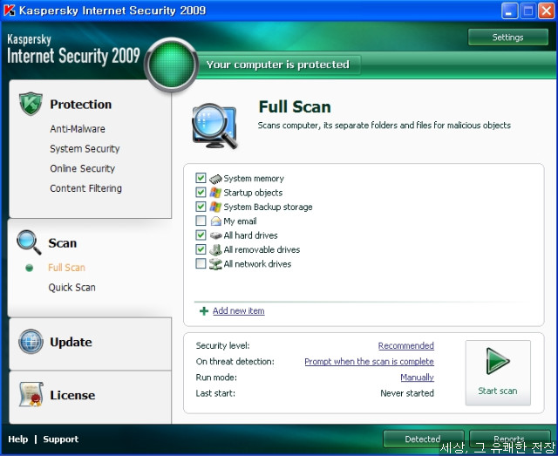This screenshot has width=558, height=456.
Task: Click the Startup objects Windows flag icon
Action: point(215,193)
